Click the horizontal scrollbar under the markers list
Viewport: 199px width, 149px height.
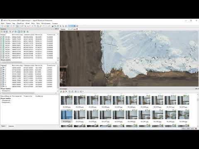pos(28,93)
